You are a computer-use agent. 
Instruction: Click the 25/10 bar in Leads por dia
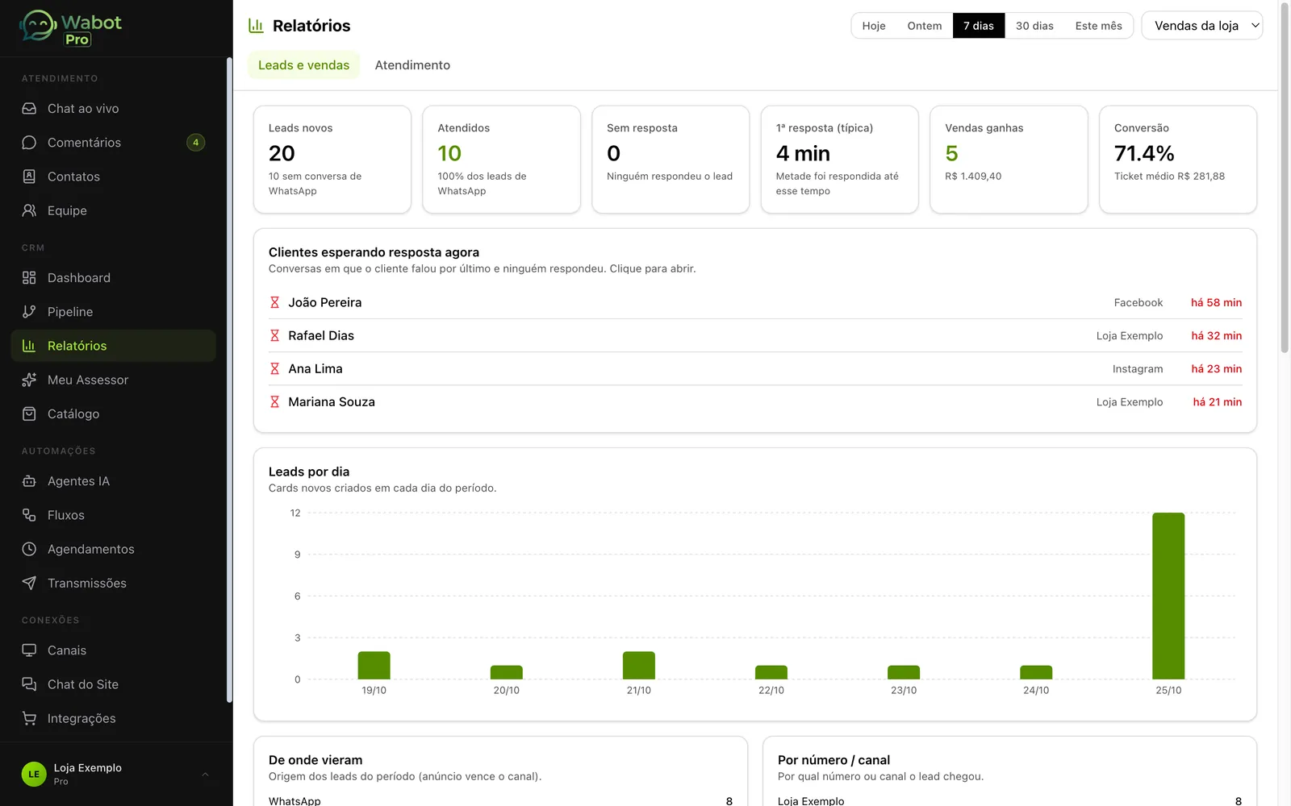click(x=1168, y=596)
